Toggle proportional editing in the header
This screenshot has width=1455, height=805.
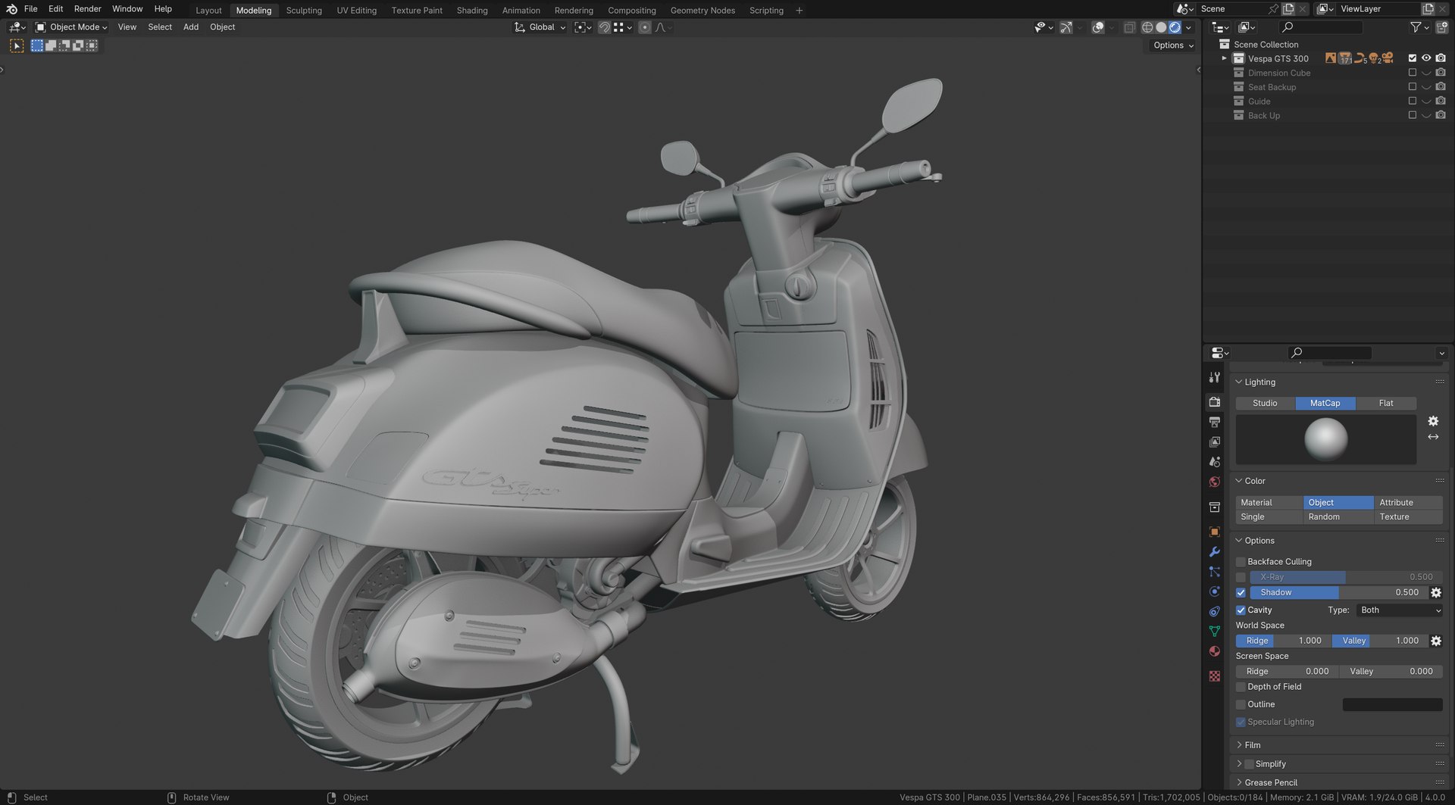[644, 27]
